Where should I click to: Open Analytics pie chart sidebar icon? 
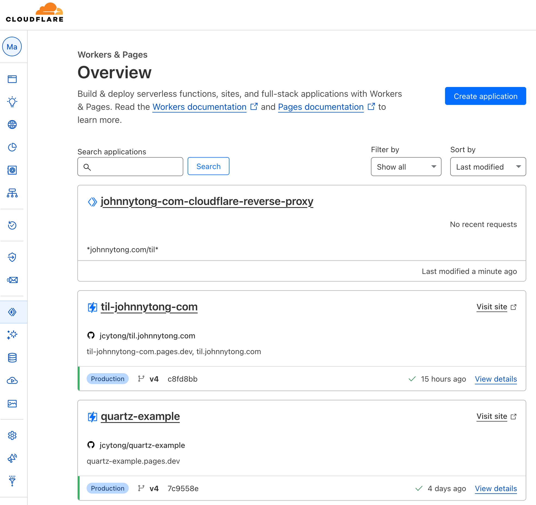[12, 147]
